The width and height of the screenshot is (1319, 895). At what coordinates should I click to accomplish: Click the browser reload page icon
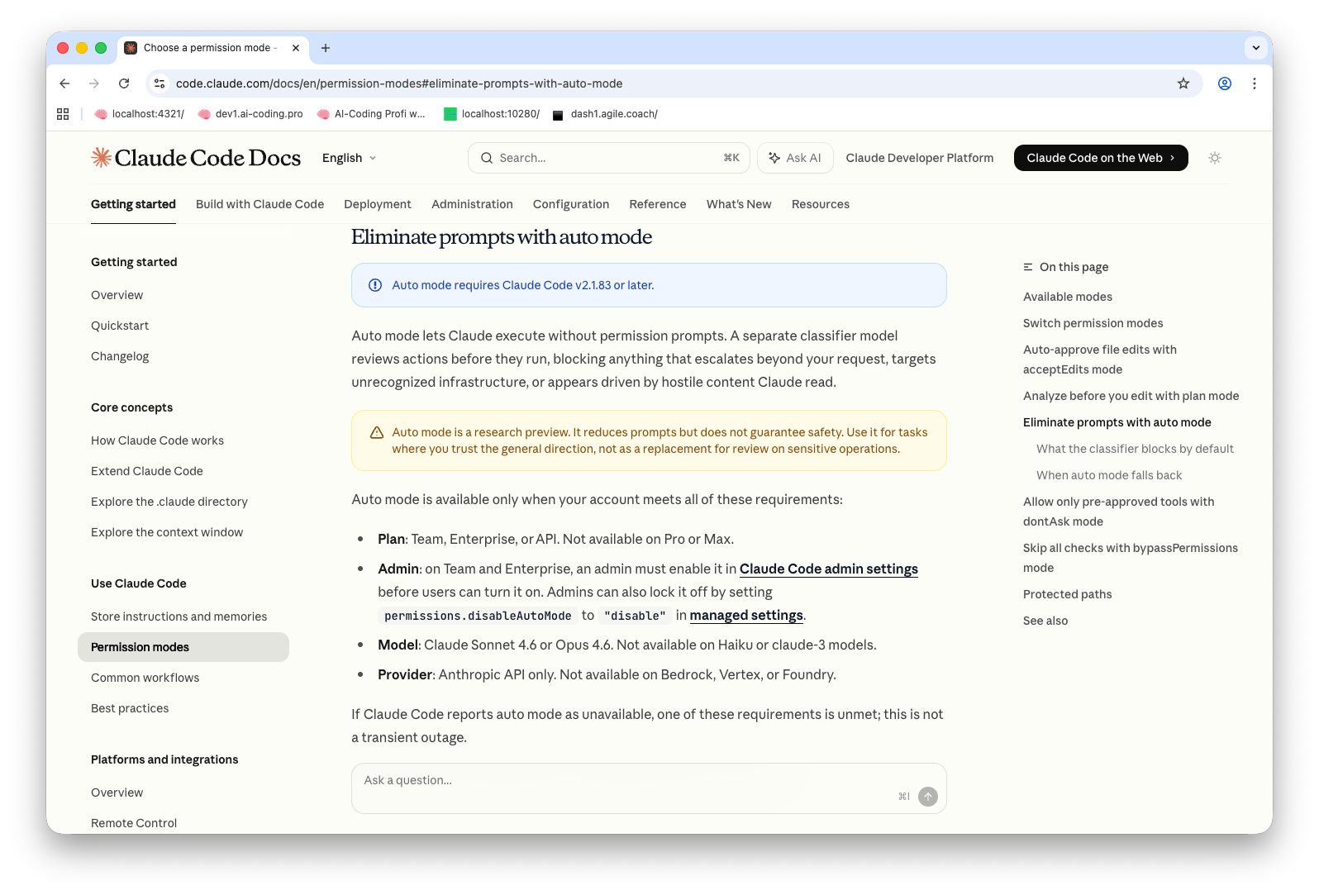click(x=124, y=83)
